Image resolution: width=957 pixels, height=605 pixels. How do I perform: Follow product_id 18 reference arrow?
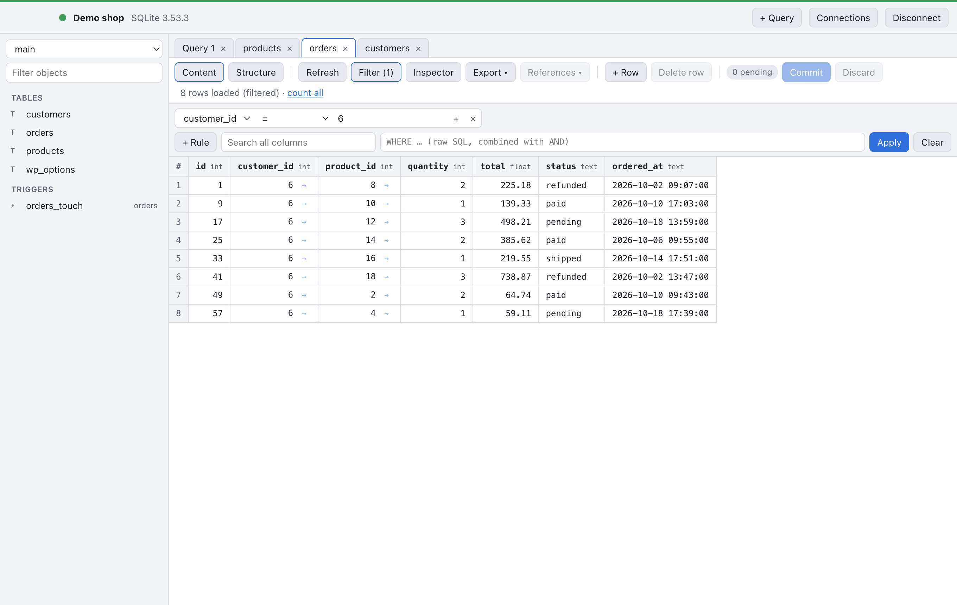387,277
